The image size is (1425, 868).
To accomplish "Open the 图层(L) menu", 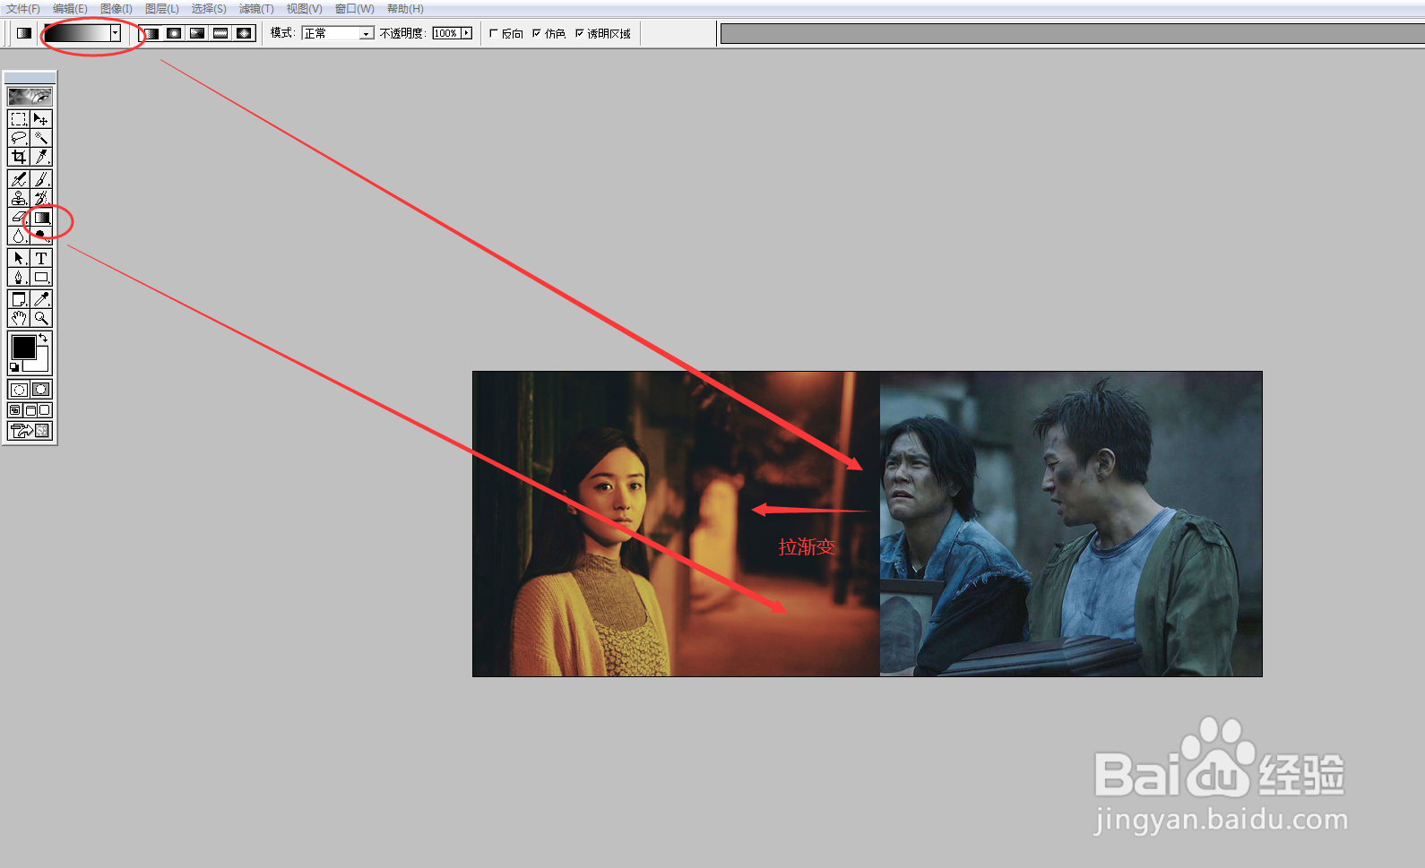I will [x=162, y=9].
